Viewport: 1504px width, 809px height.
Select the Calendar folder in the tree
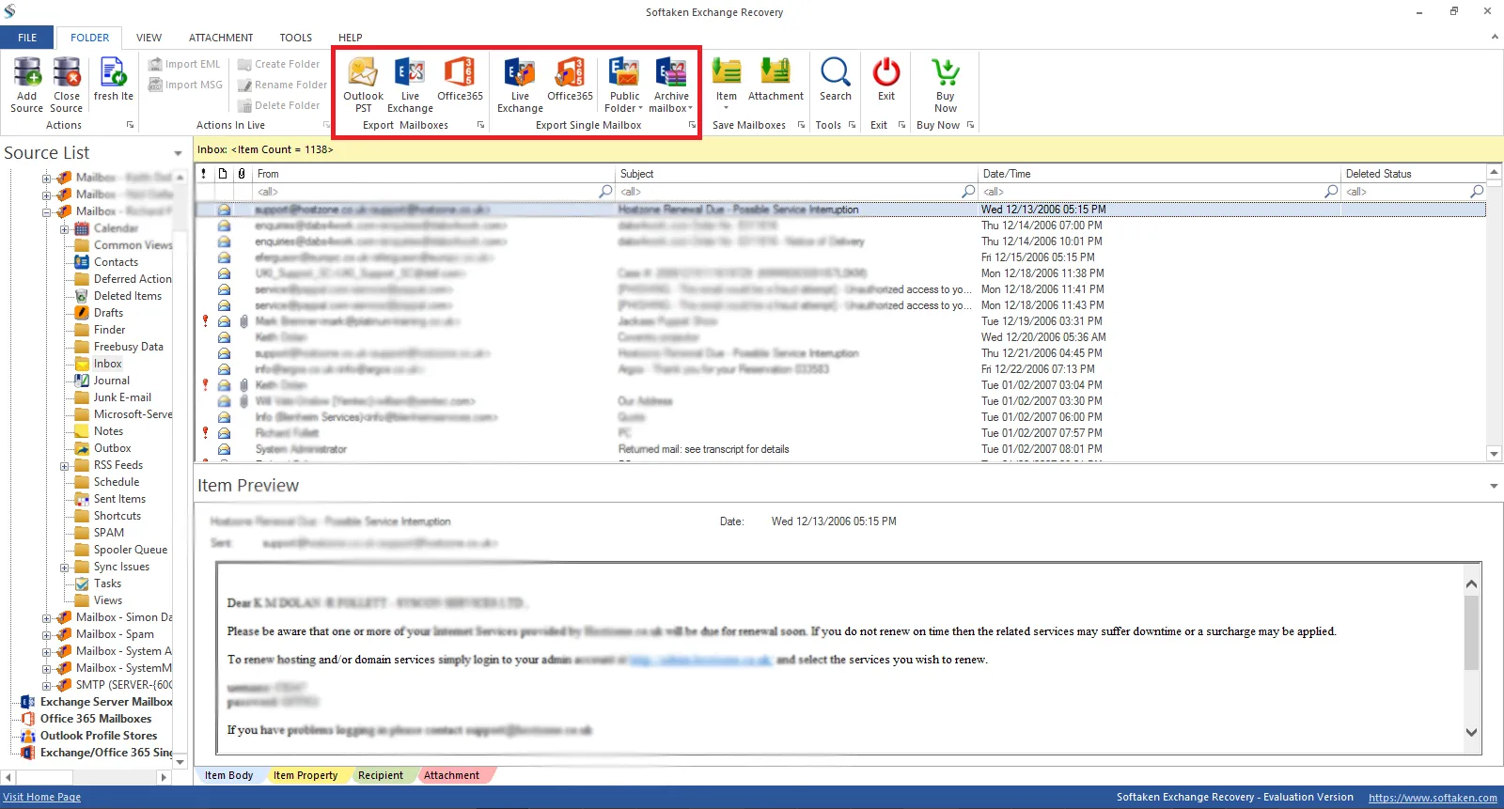click(116, 228)
